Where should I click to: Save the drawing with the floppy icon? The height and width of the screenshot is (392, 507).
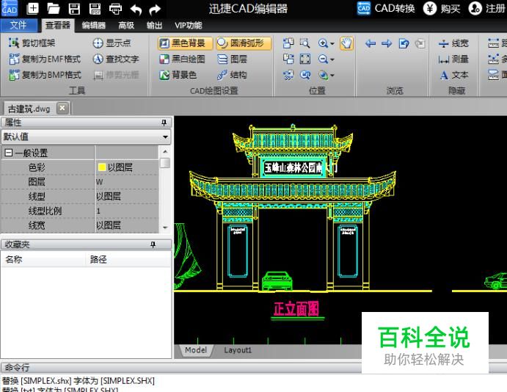pyautogui.click(x=74, y=9)
